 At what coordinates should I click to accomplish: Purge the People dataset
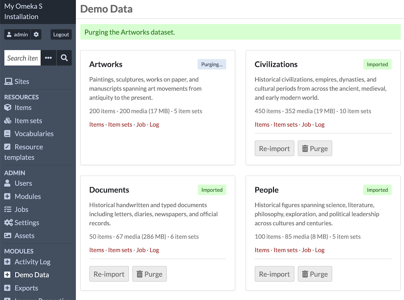[x=315, y=274]
